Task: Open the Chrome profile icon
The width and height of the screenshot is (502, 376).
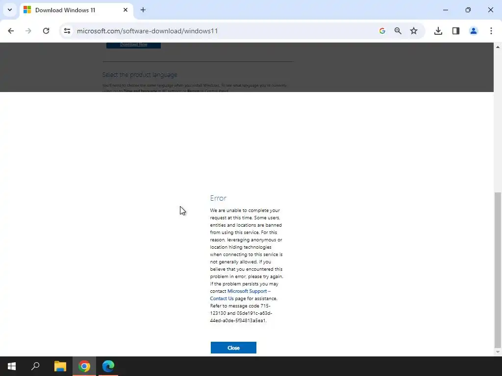Action: [x=473, y=31]
